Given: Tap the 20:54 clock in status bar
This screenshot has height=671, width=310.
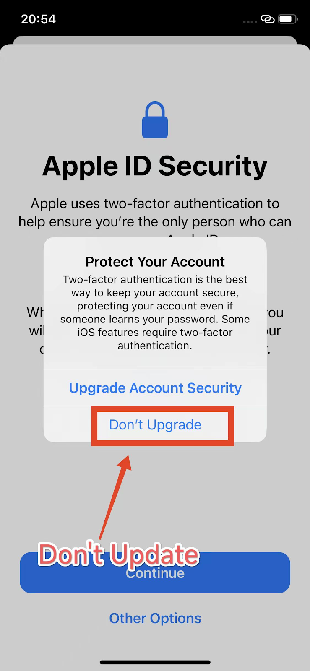Looking at the screenshot, I should pyautogui.click(x=38, y=19).
